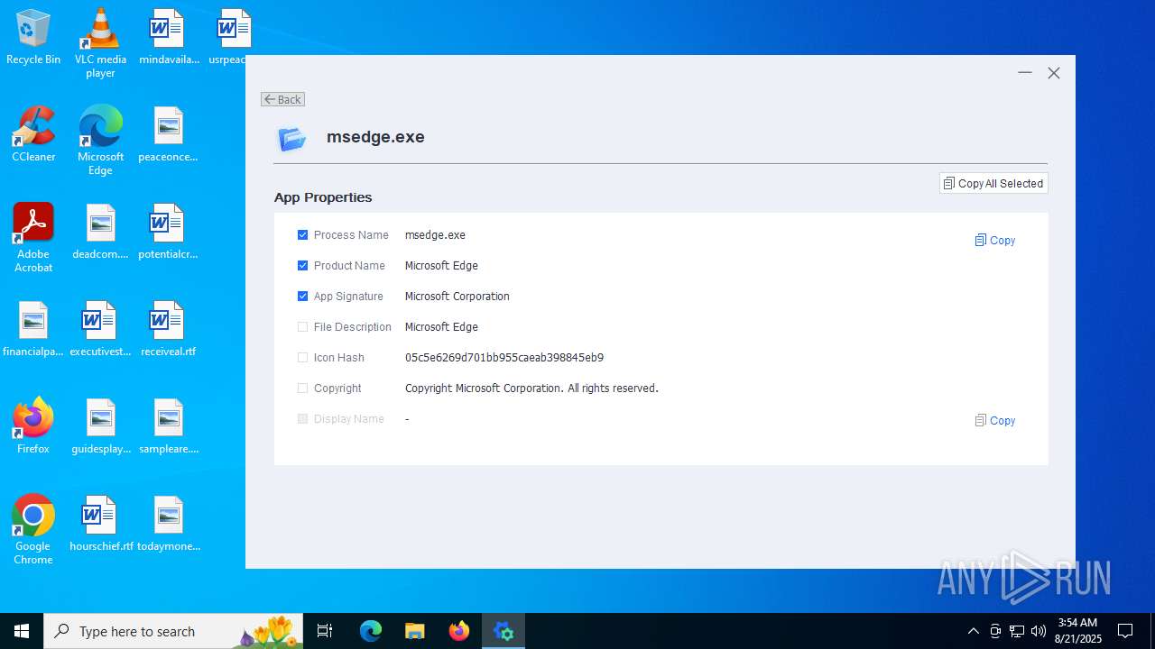Minimize the App Properties window

tap(1025, 73)
